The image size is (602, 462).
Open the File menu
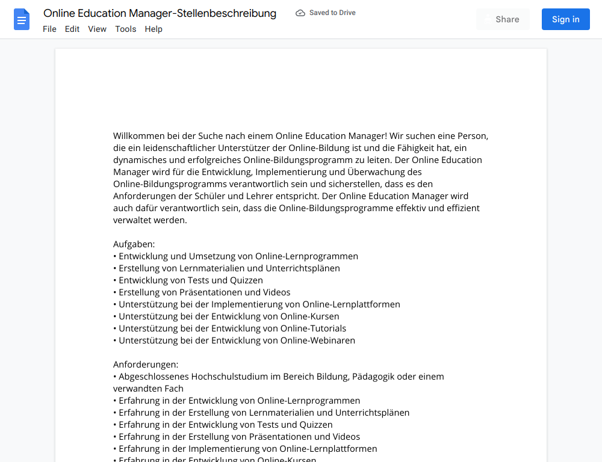pos(49,29)
